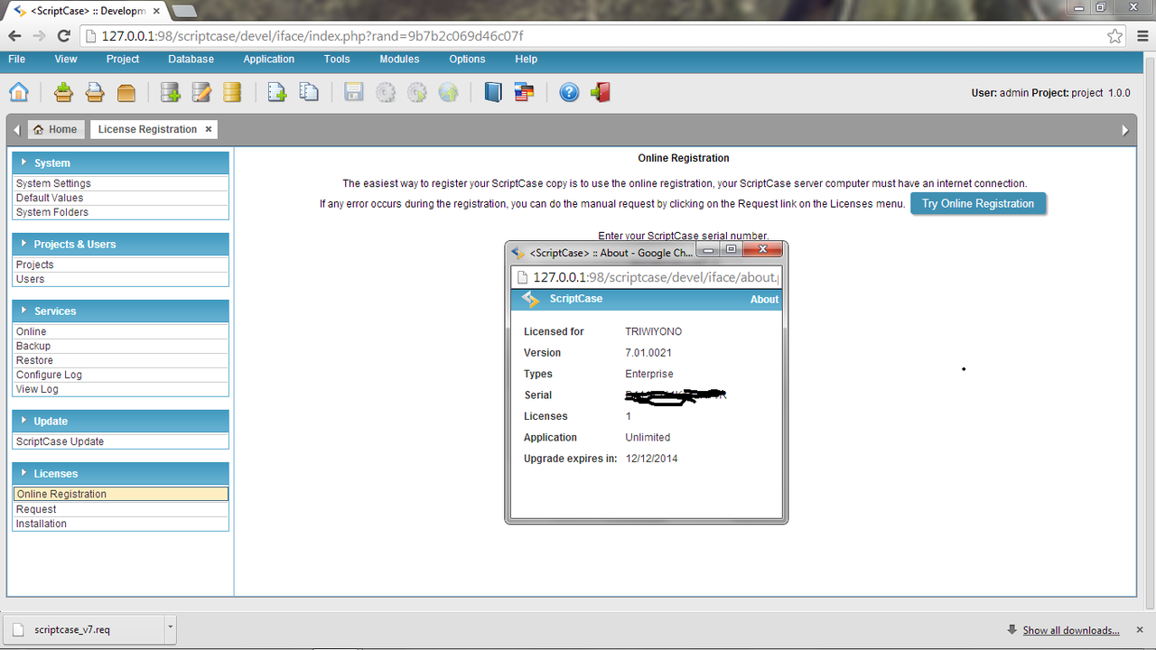
Task: Click the disabled Deploy globe icon
Action: pyautogui.click(x=448, y=92)
